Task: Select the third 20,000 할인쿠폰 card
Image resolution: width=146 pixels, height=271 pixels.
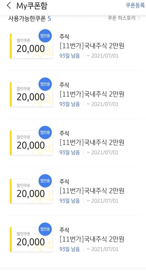Action: point(31,143)
